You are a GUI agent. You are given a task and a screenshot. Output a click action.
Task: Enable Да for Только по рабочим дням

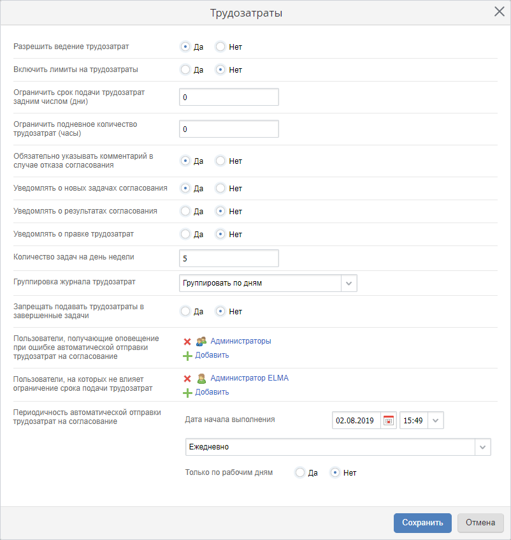(x=300, y=473)
